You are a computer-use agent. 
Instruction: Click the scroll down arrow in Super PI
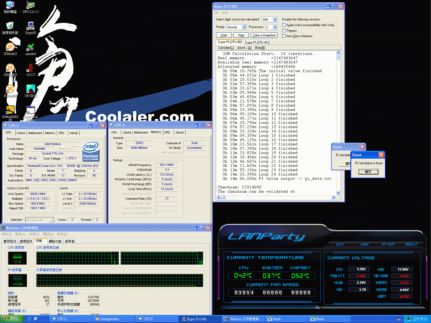(338, 193)
